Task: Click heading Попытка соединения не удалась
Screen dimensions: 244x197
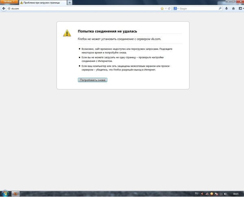Action: click(x=107, y=31)
